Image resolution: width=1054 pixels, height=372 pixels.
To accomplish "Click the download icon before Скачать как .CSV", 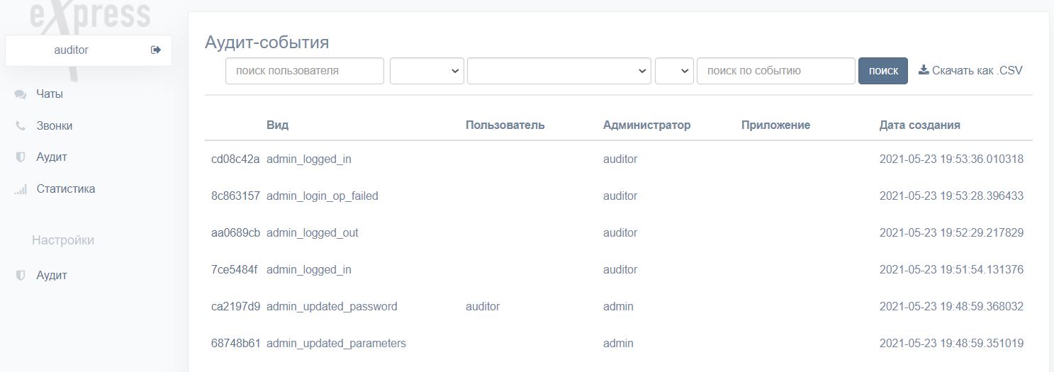I will 924,70.
